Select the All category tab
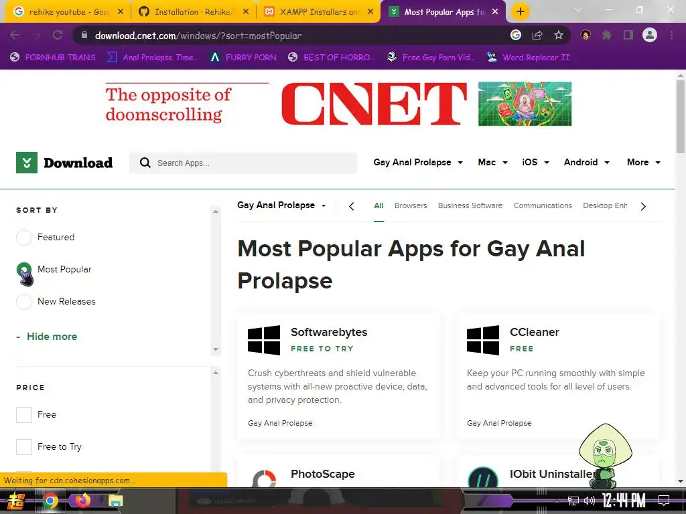The height and width of the screenshot is (514, 686). [379, 205]
